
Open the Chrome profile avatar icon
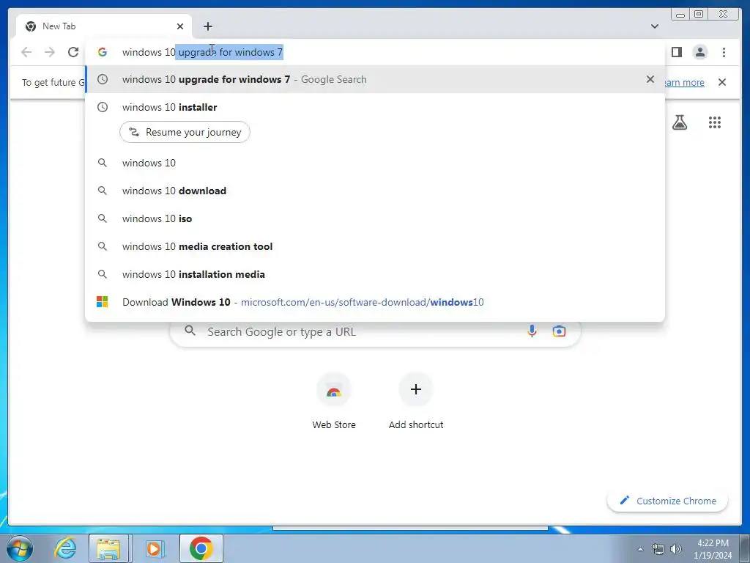(x=700, y=52)
